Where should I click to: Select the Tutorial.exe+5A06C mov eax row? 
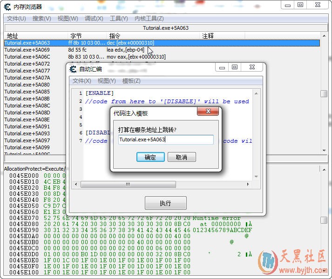[x=27, y=57]
